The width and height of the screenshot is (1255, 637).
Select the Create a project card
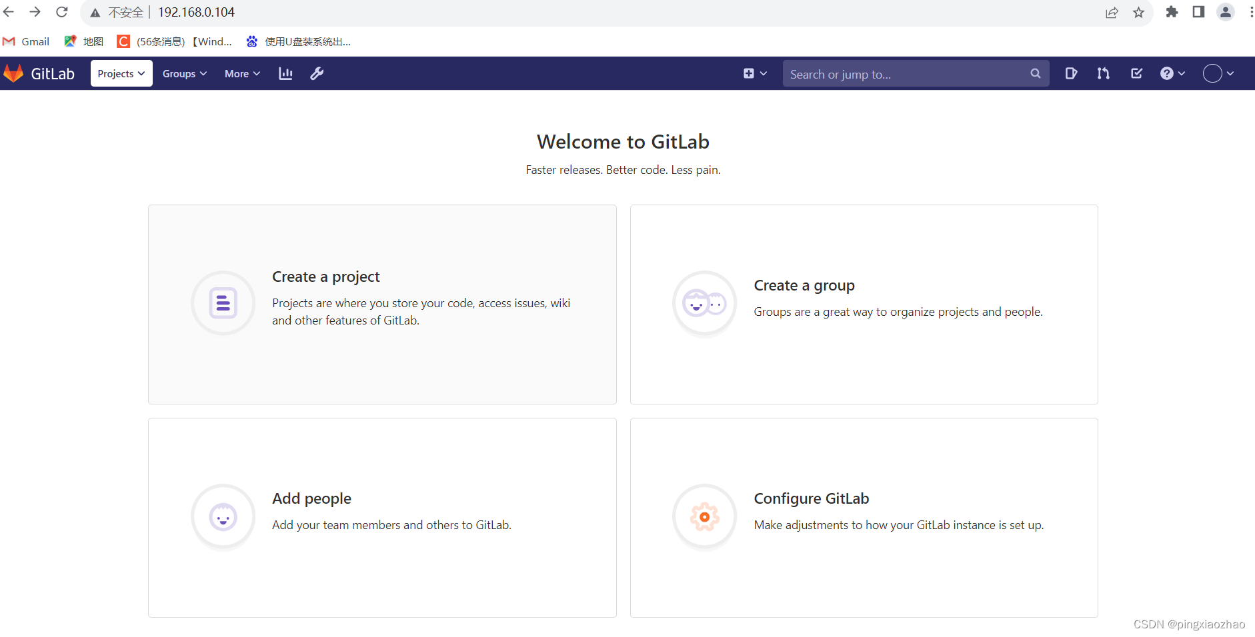coord(382,305)
